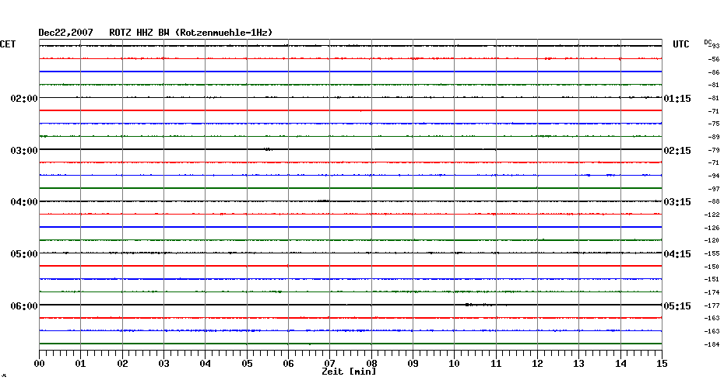Click DC offset value -97

click(x=713, y=189)
